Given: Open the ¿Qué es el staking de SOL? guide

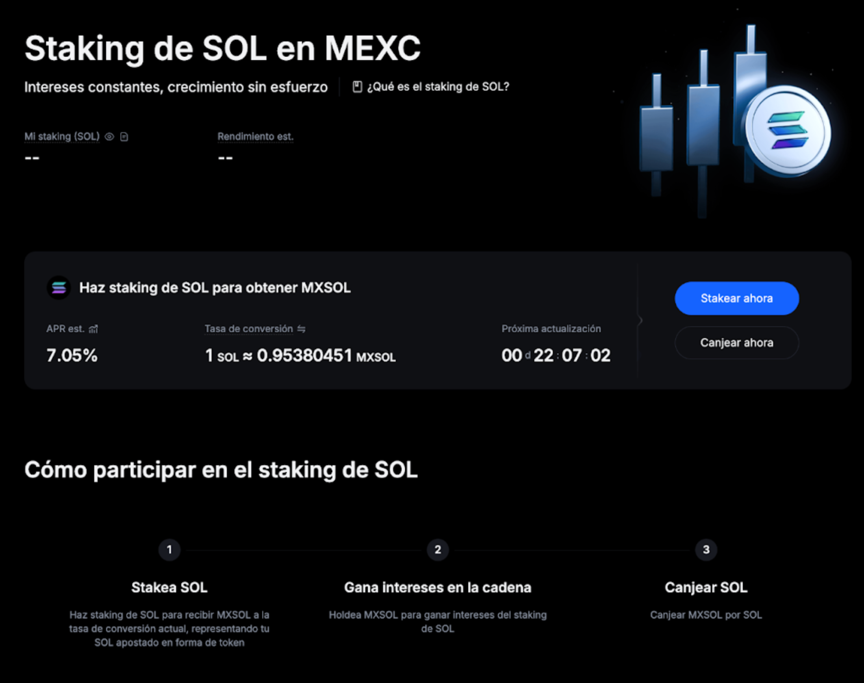Looking at the screenshot, I should coord(438,86).
